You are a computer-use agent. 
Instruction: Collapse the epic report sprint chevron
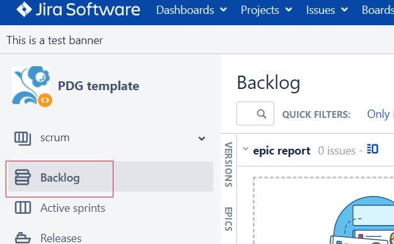point(245,149)
